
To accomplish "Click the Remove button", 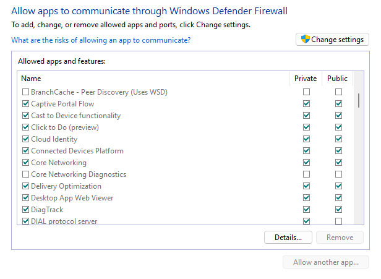I will click(x=340, y=237).
